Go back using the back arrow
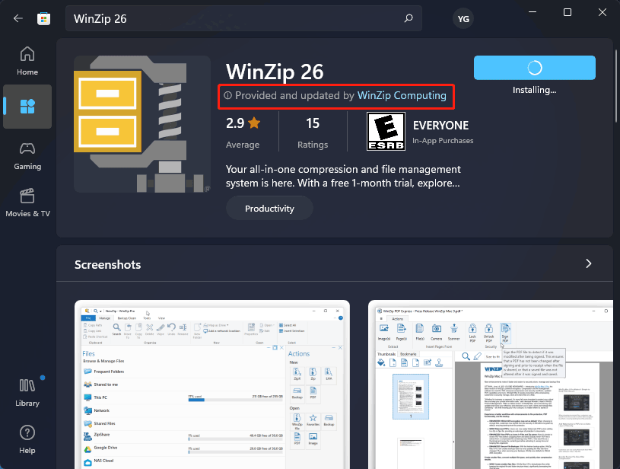This screenshot has height=469, width=620. pos(17,18)
